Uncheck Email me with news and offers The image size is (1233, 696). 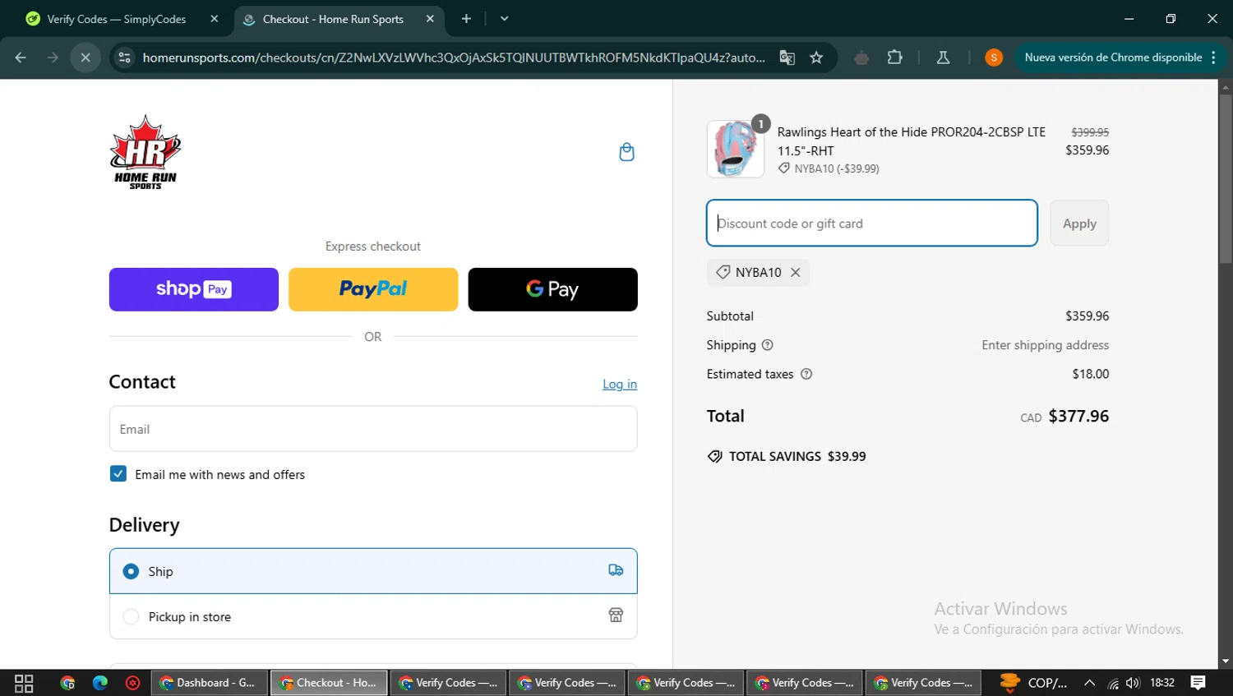point(118,474)
